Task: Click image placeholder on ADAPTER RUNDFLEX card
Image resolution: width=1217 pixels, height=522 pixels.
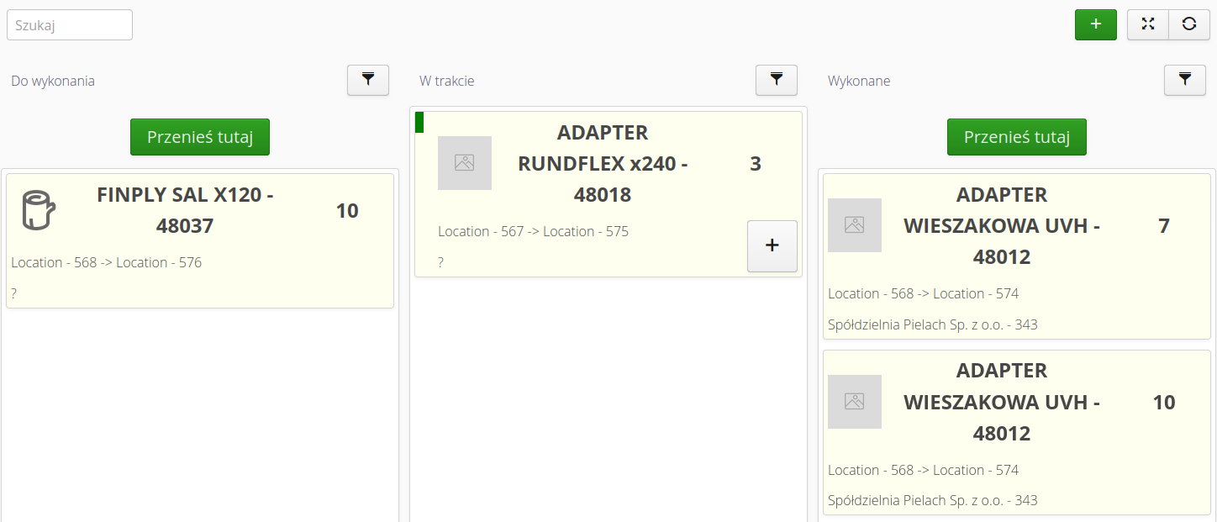Action: [x=464, y=163]
